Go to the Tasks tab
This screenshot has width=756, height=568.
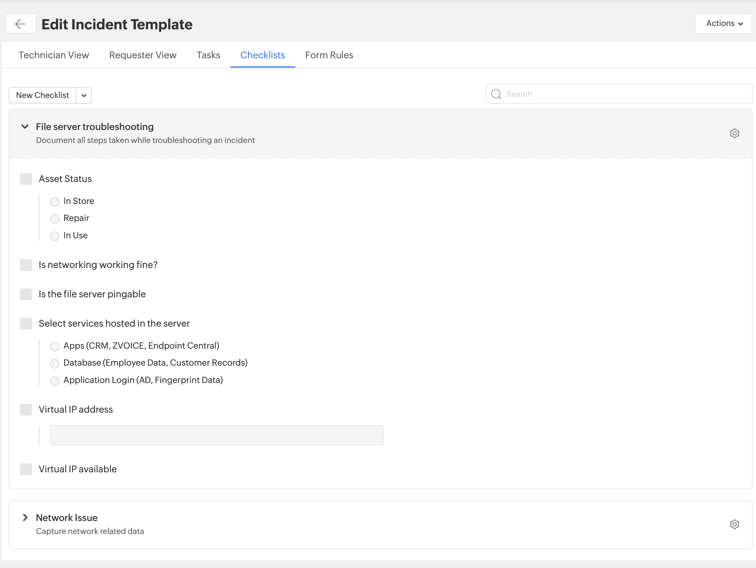[208, 55]
